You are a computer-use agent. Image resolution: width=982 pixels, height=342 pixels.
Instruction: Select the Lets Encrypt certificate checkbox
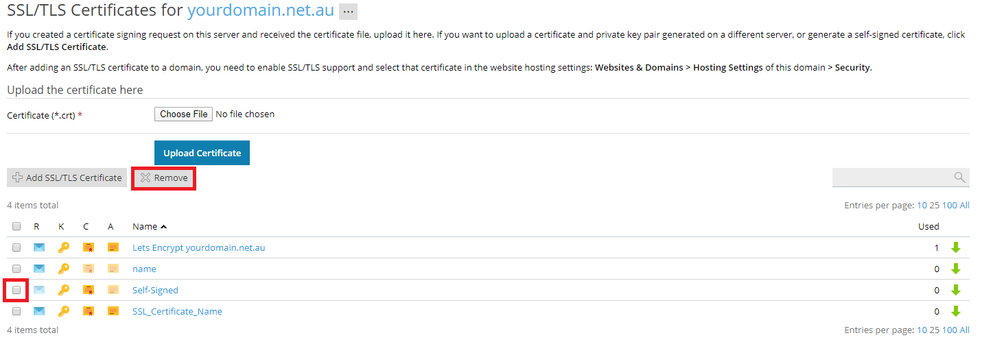pyautogui.click(x=16, y=247)
